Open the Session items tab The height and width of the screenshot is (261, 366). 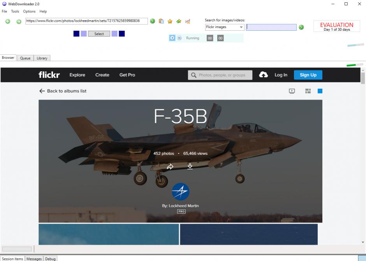pos(12,259)
